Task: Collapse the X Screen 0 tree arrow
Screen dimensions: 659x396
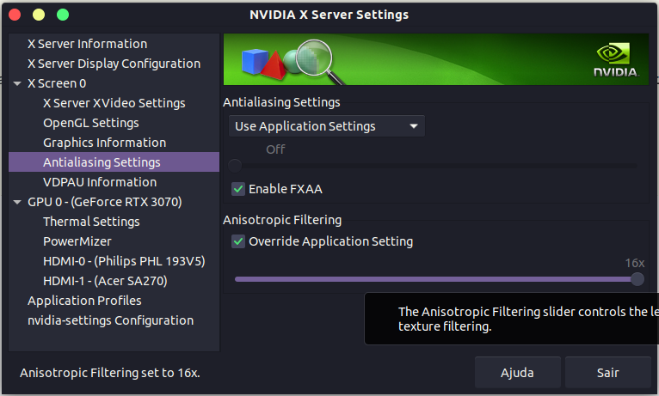Action: (17, 83)
